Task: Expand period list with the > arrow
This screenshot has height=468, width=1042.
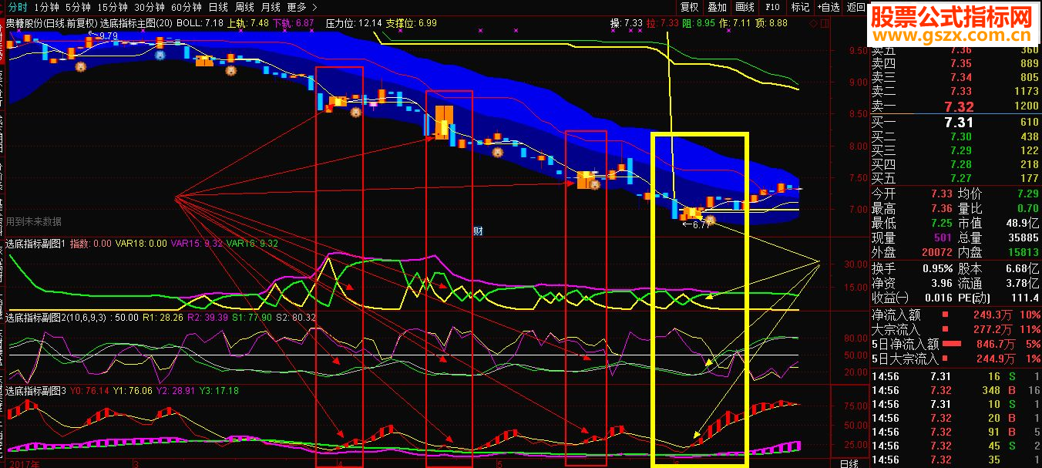Action: tap(314, 7)
